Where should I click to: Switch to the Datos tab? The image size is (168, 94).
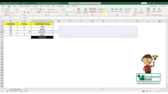[x=42, y=6]
